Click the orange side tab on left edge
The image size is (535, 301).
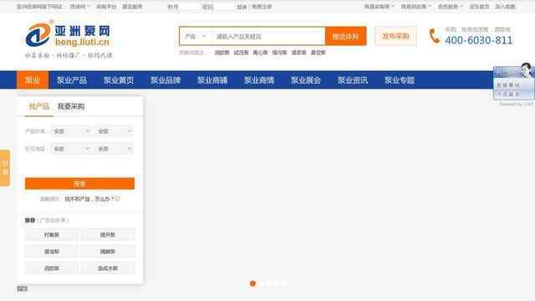click(5, 168)
